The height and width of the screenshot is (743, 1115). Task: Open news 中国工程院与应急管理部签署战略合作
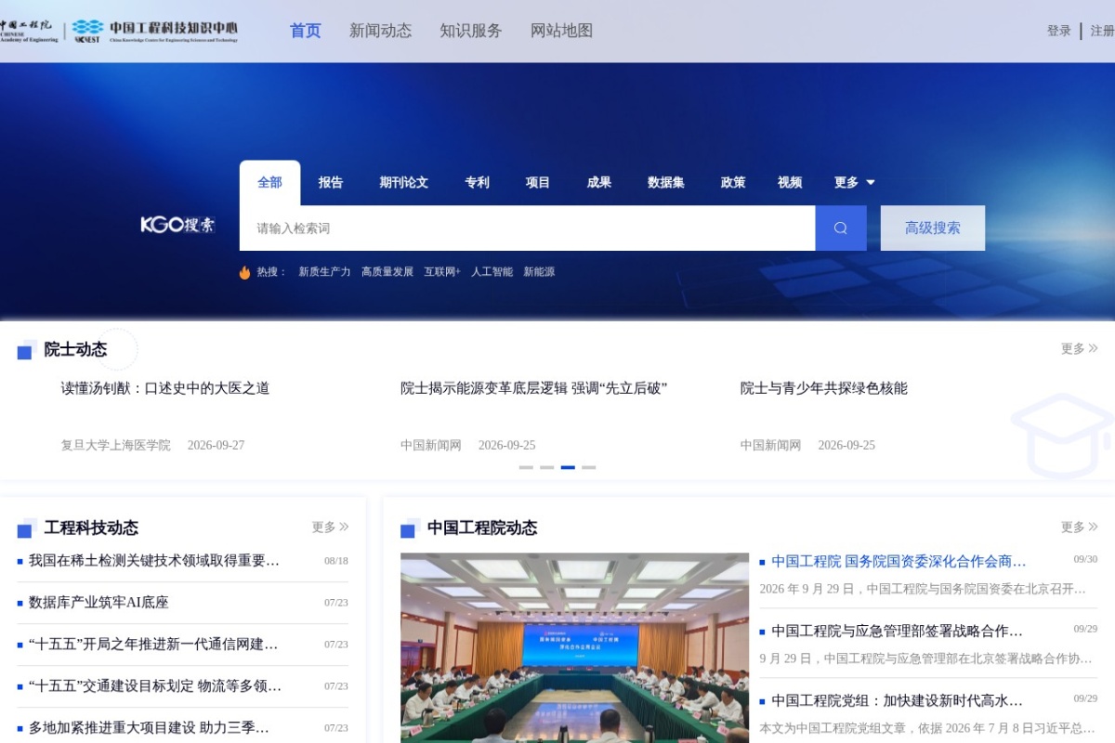[897, 632]
